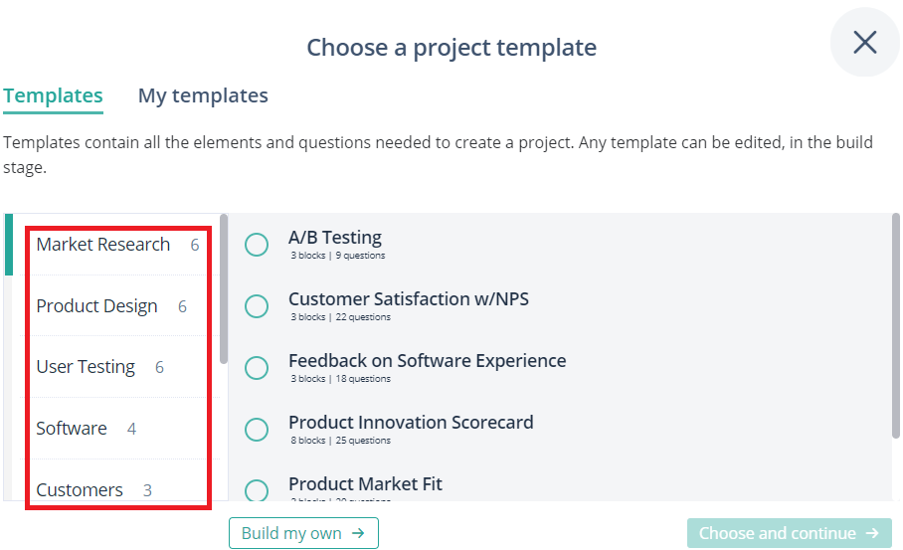Click the category list scrollbar
The height and width of the screenshot is (550, 903).
click(x=224, y=288)
